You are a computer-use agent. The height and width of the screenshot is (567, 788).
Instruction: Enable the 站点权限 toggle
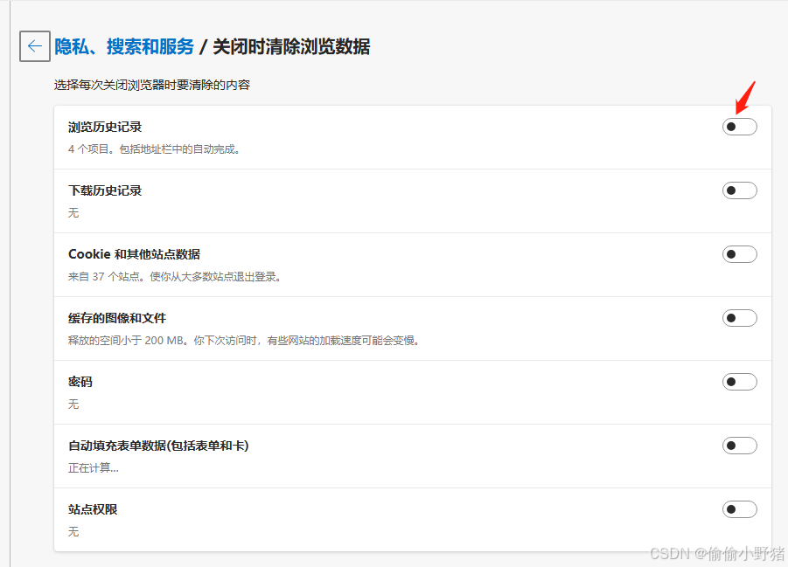(739, 509)
